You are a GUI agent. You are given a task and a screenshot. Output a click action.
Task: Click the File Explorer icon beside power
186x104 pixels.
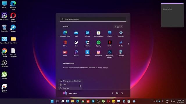click(x=117, y=93)
